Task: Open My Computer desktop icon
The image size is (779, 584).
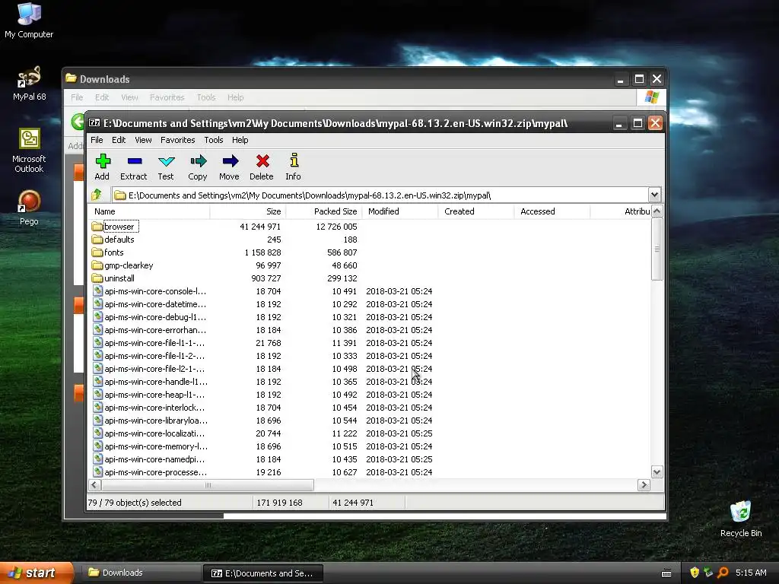Action: click(29, 20)
